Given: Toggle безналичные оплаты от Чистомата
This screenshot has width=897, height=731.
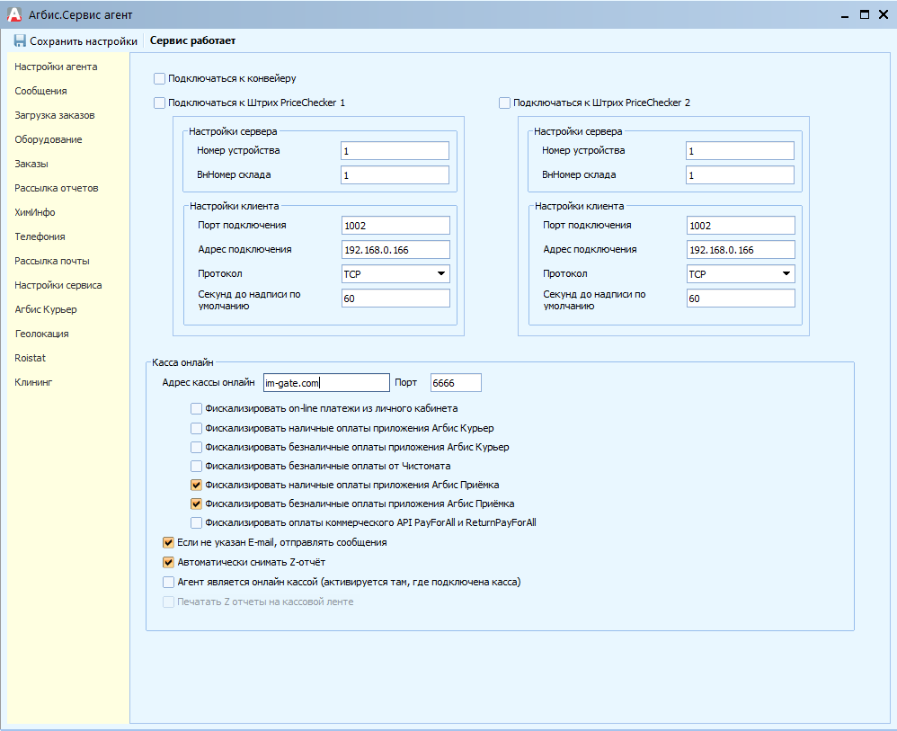Looking at the screenshot, I should coord(196,466).
